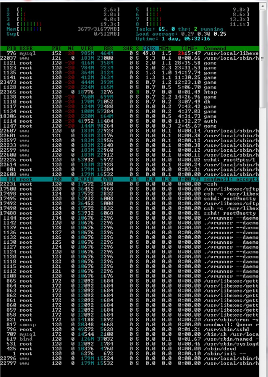Click the PID column header

pyautogui.click(x=11, y=48)
